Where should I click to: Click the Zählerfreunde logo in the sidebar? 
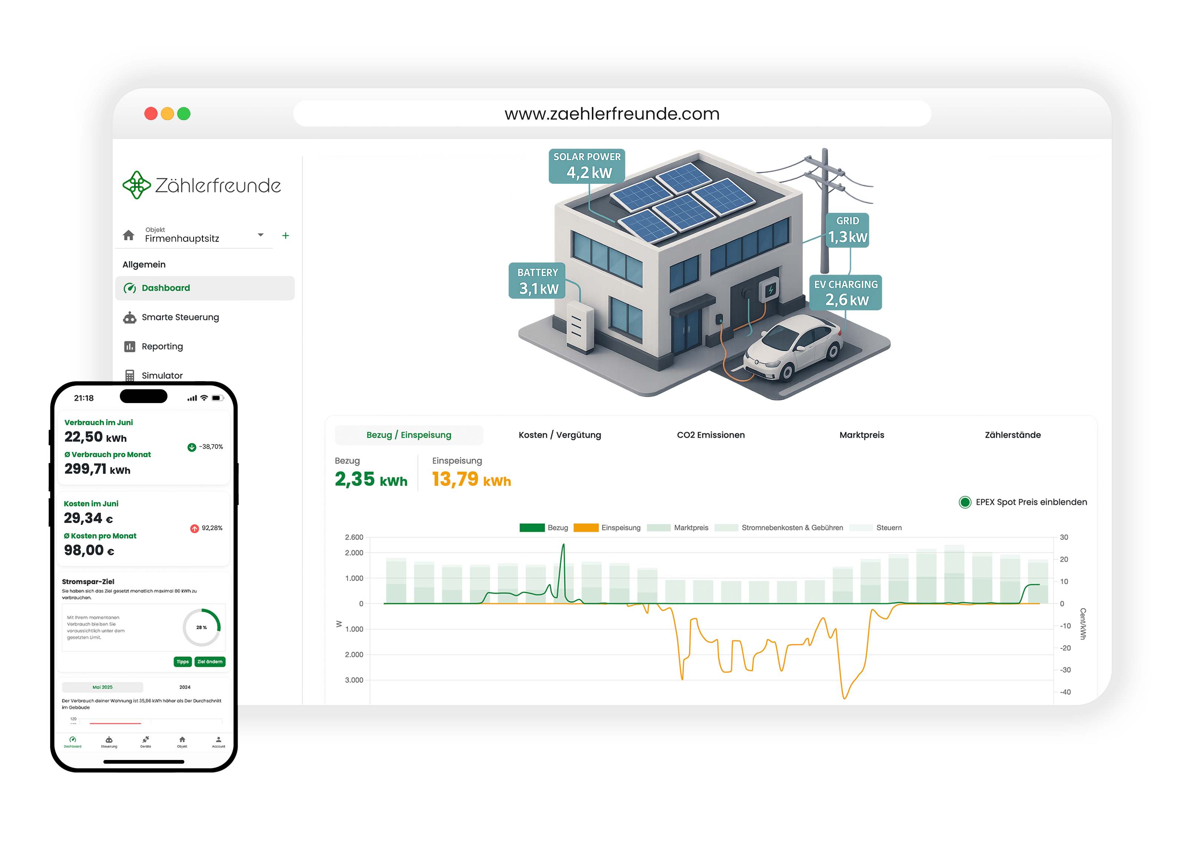[x=202, y=185]
